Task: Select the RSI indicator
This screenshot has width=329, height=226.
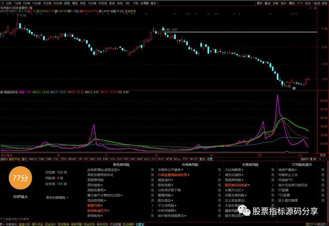Action: click(126, 159)
